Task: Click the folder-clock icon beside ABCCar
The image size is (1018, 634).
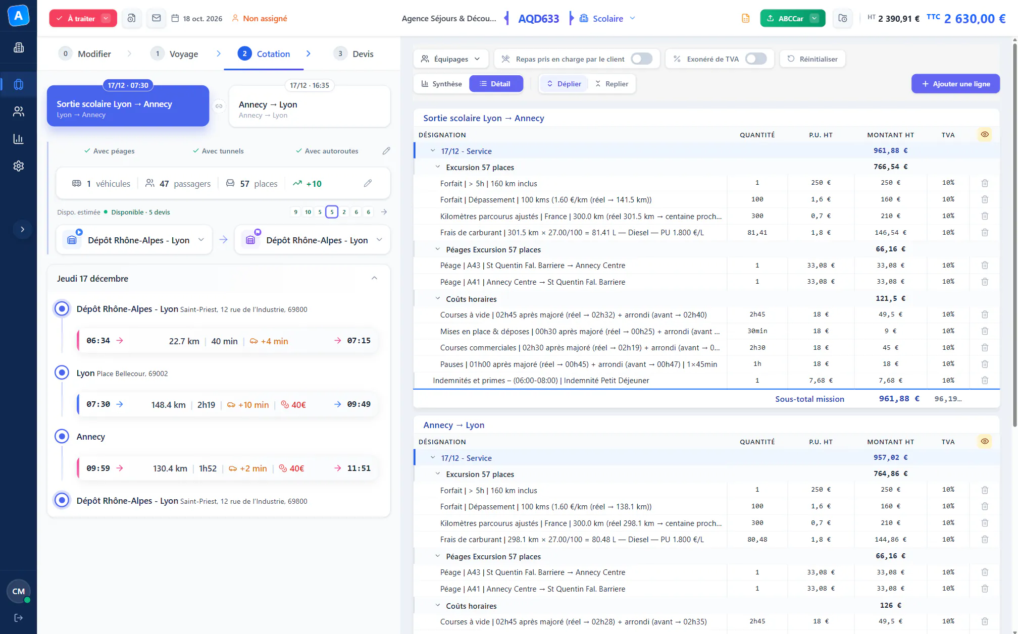Action: click(843, 18)
